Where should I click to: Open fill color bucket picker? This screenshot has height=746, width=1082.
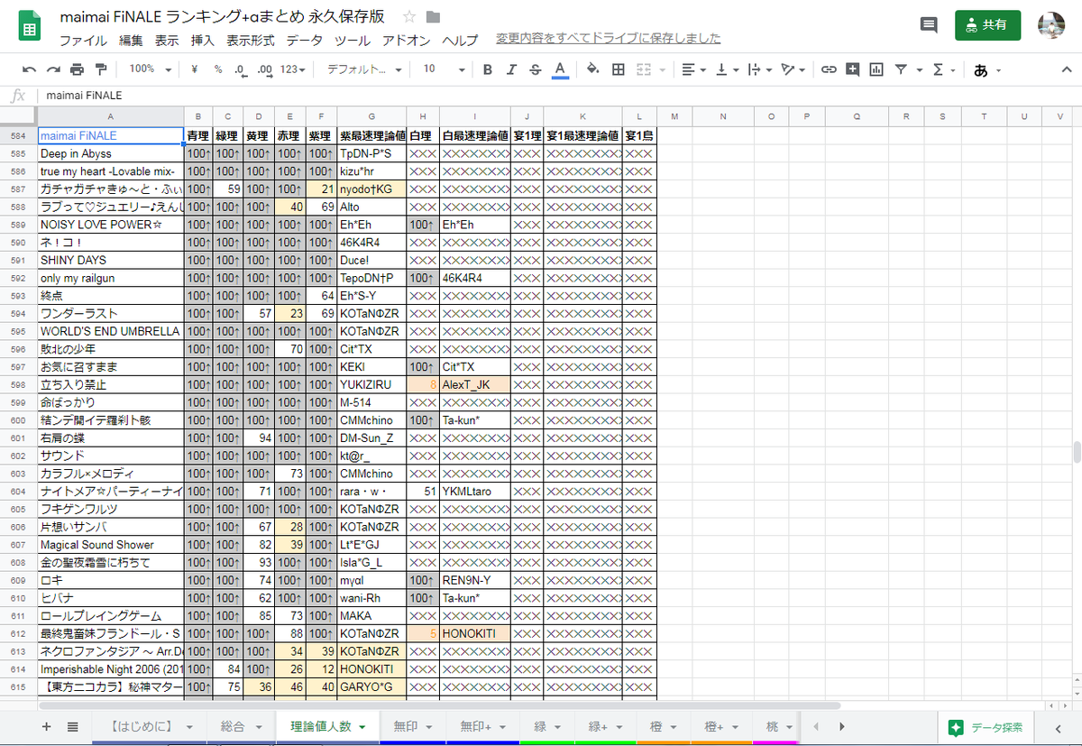click(592, 69)
